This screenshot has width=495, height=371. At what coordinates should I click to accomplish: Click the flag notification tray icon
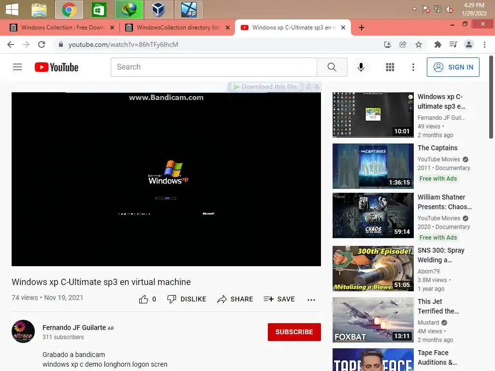click(426, 10)
